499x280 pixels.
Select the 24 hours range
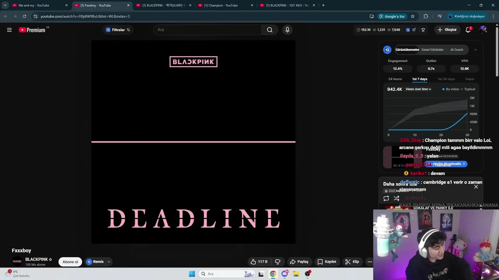coord(395,79)
